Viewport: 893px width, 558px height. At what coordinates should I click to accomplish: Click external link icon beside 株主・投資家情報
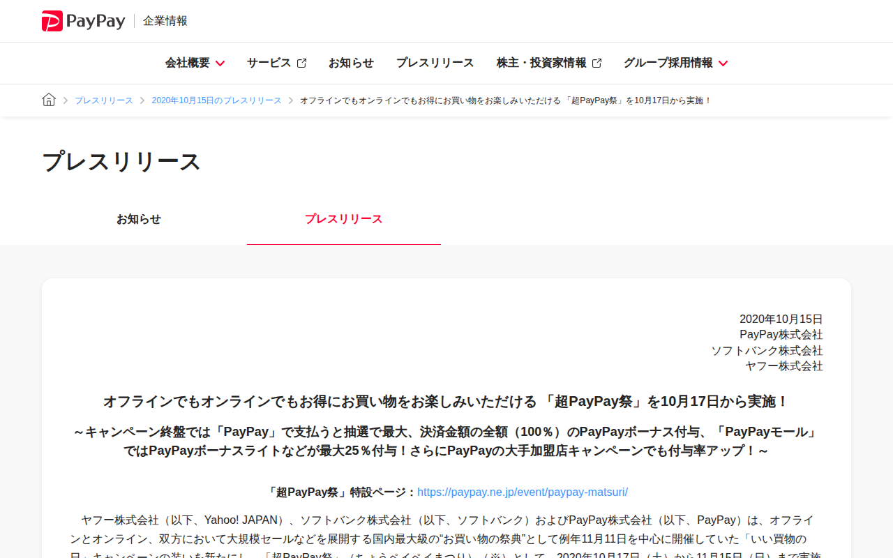click(596, 63)
